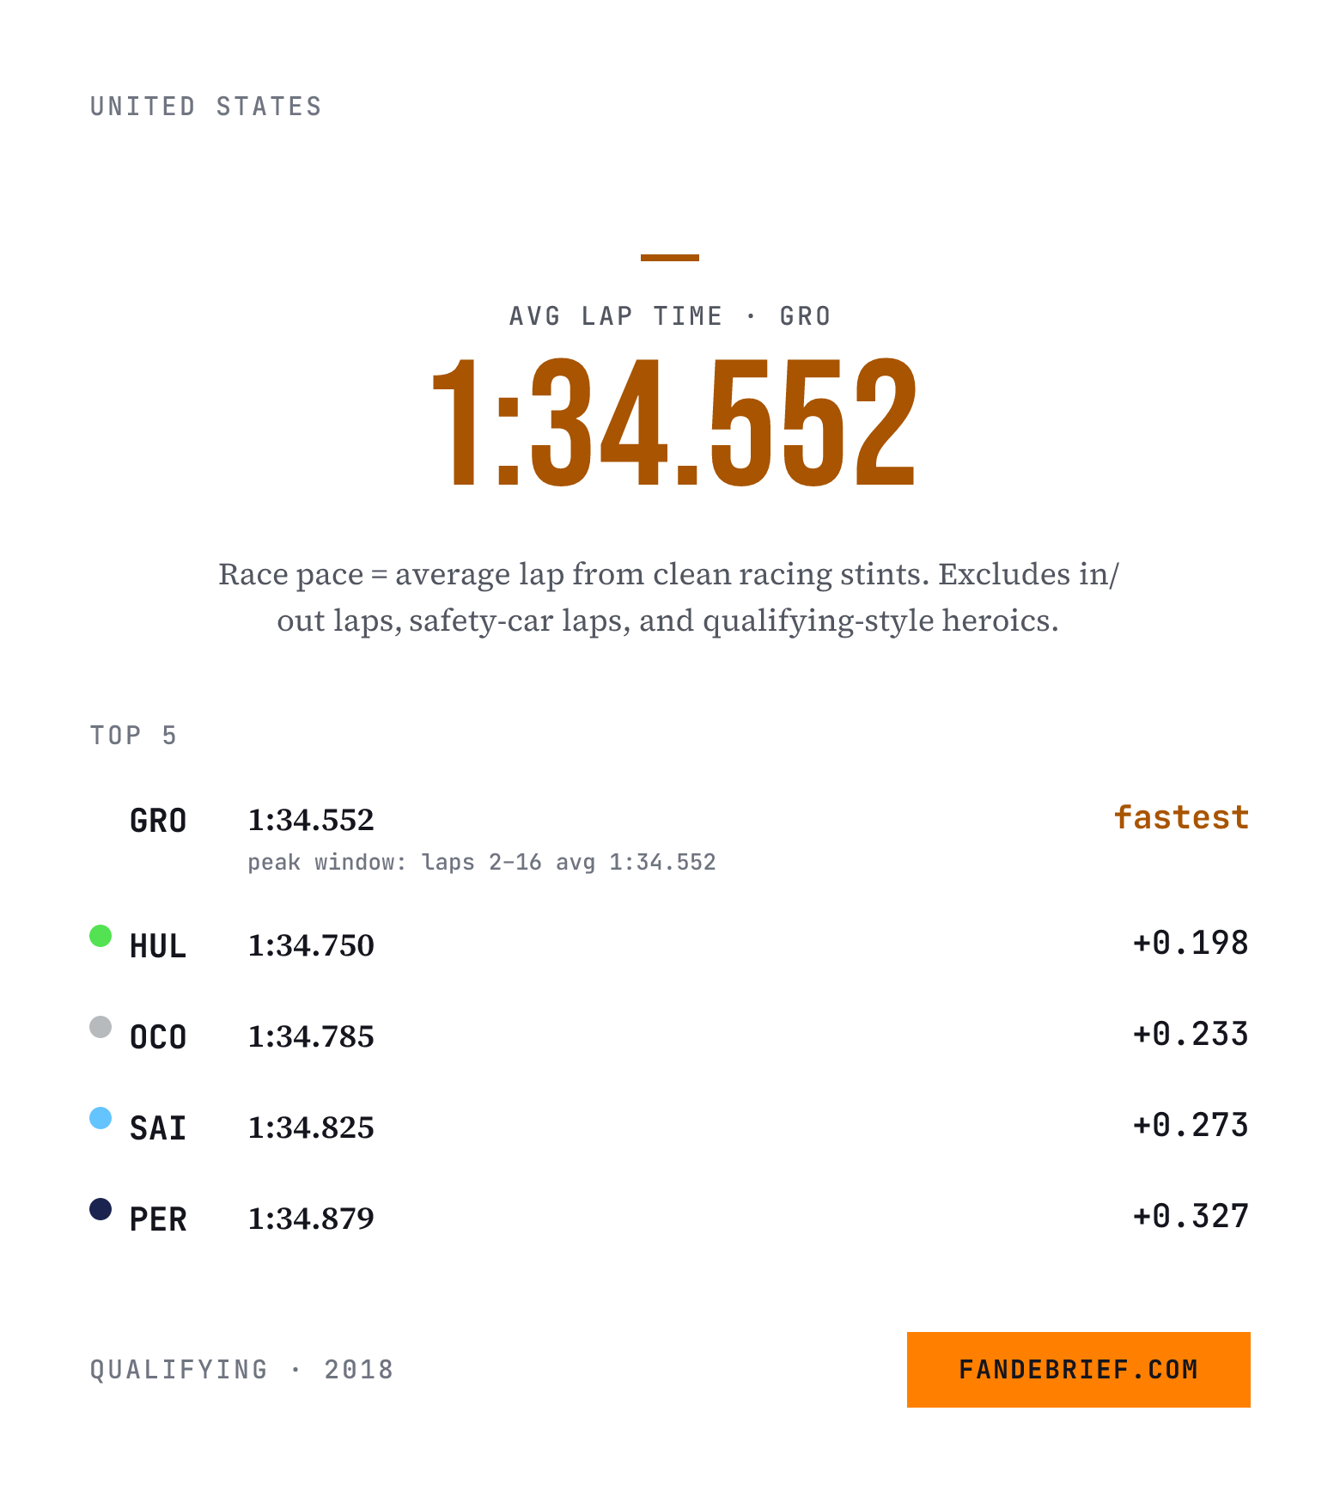Click the +0.233 gap value
The width and height of the screenshot is (1340, 1497).
[1191, 1035]
